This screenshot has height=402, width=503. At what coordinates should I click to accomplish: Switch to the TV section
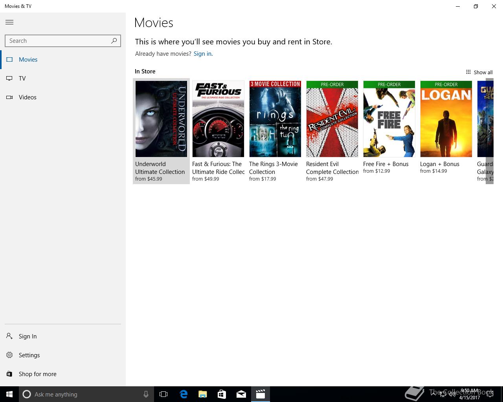[63, 79]
